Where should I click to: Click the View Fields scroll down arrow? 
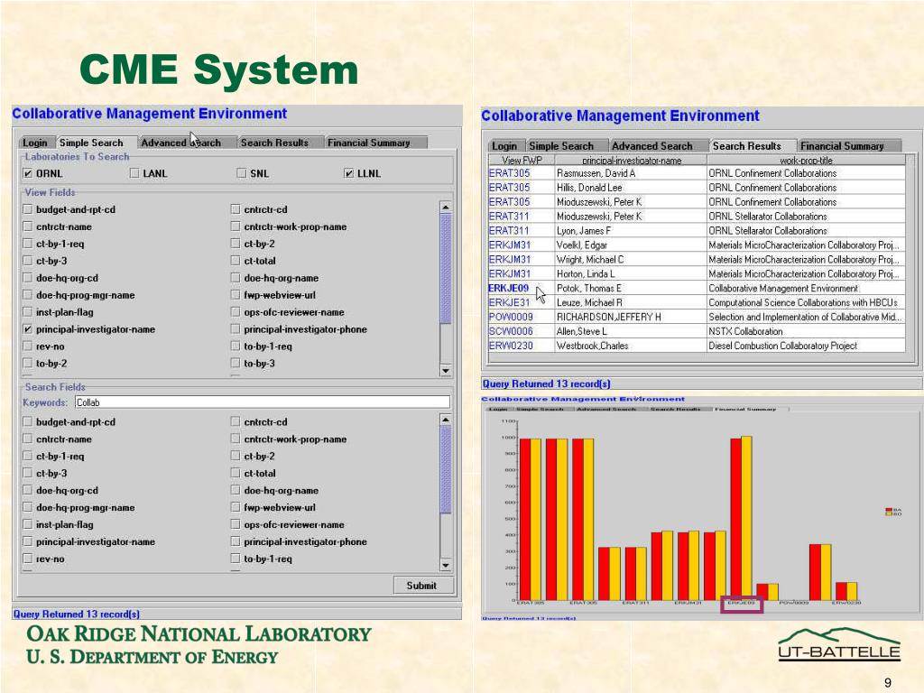coord(446,371)
